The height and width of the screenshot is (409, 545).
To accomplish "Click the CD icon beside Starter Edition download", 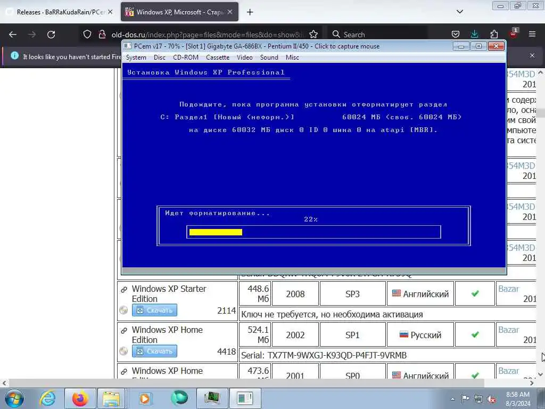I will (123, 310).
